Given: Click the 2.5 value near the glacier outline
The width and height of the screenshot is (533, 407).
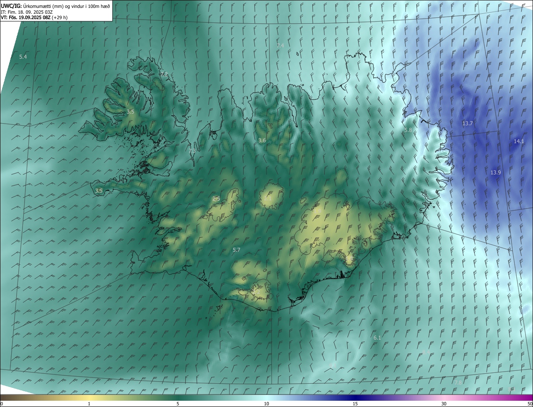Looking at the screenshot, I should [x=216, y=199].
